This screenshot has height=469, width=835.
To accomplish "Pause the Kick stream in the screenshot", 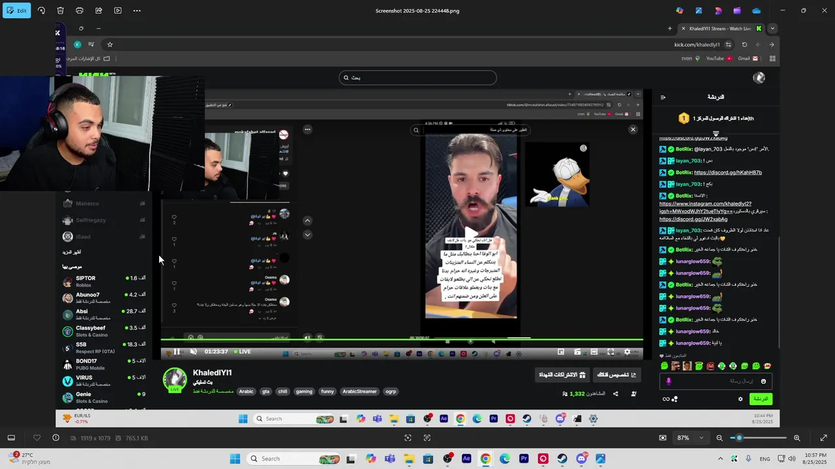I will pos(176,352).
